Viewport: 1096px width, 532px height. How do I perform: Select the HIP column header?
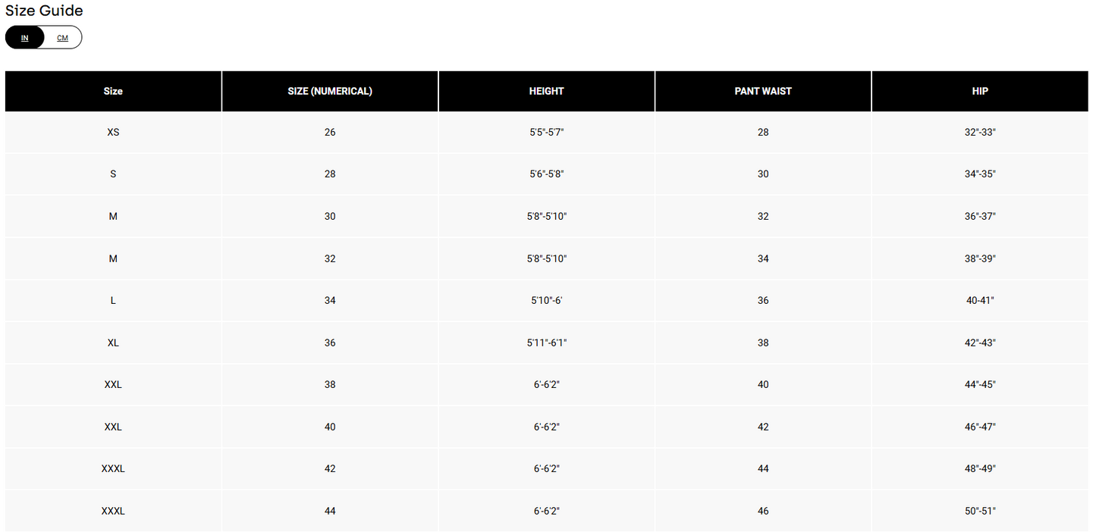click(x=980, y=91)
